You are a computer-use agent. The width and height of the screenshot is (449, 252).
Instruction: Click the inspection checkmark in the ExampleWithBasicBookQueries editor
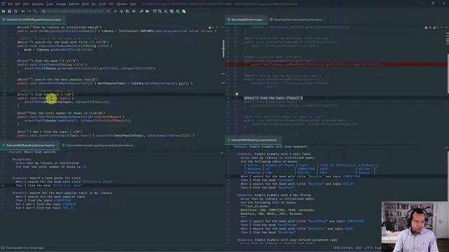pos(222,153)
